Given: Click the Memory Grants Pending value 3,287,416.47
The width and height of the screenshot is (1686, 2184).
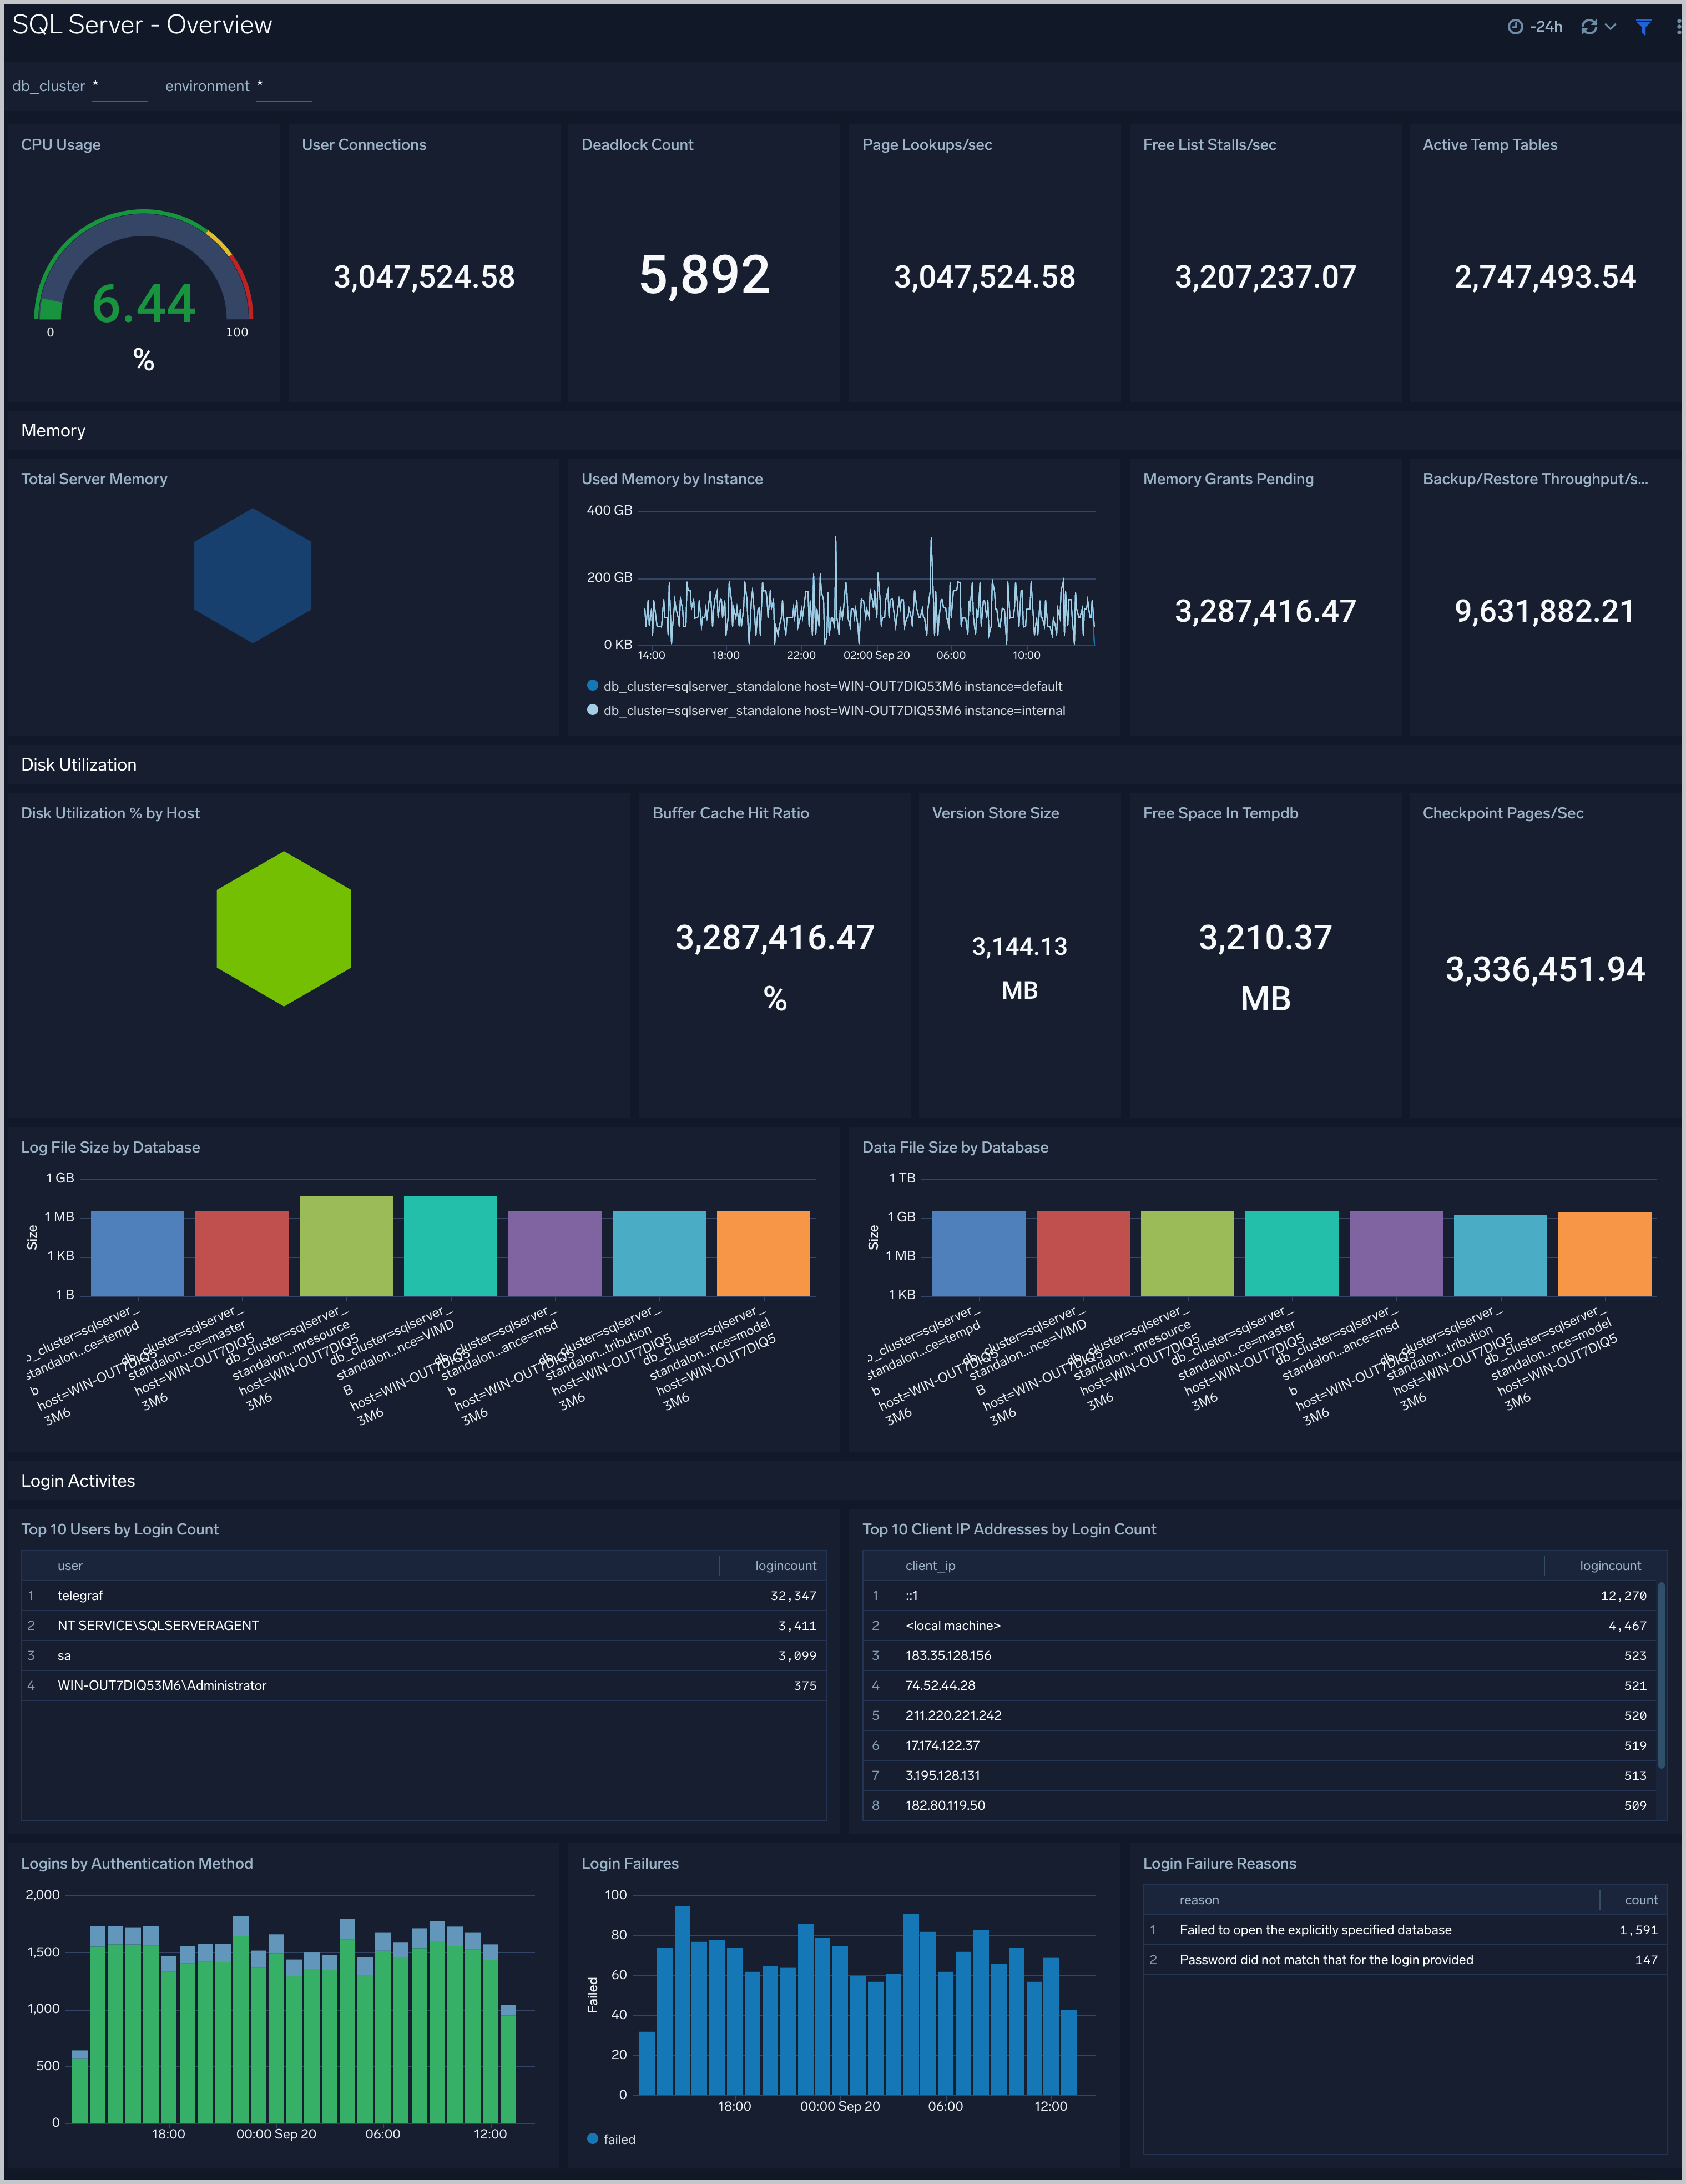Looking at the screenshot, I should [1265, 611].
